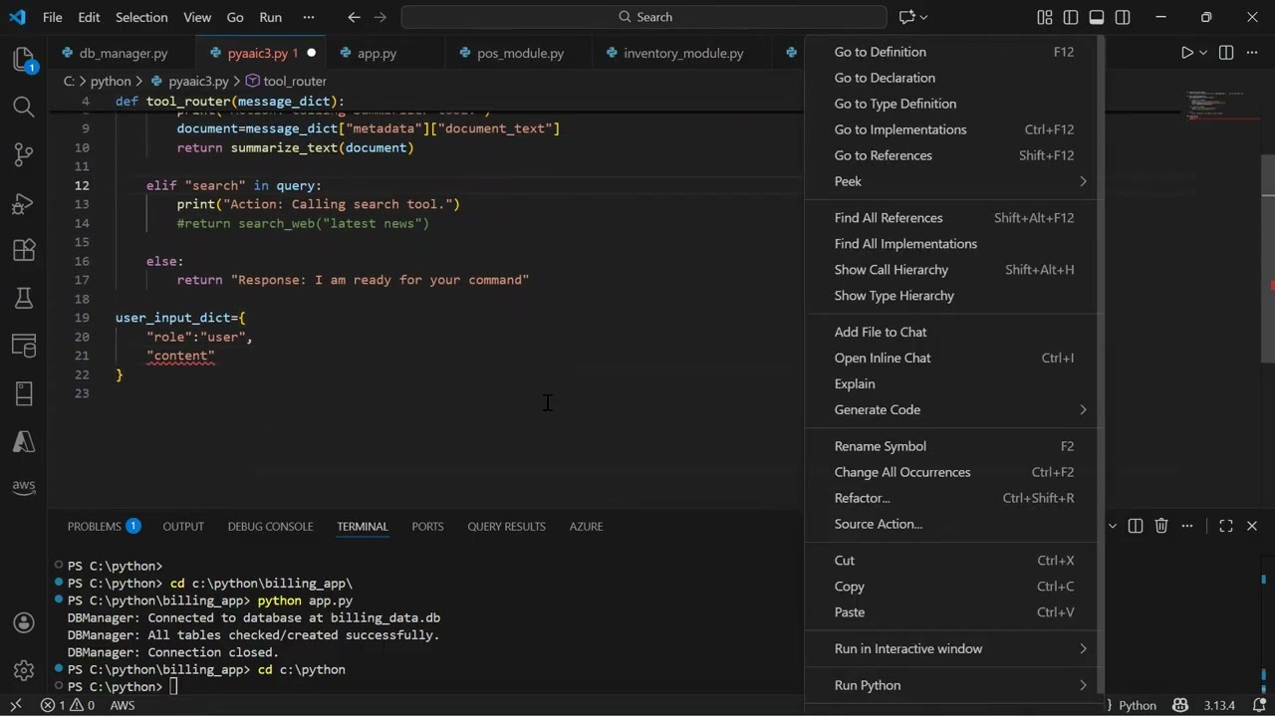Open DEBUG CONSOLE panel tab
Screen dimensions: 1275x717
click(270, 526)
